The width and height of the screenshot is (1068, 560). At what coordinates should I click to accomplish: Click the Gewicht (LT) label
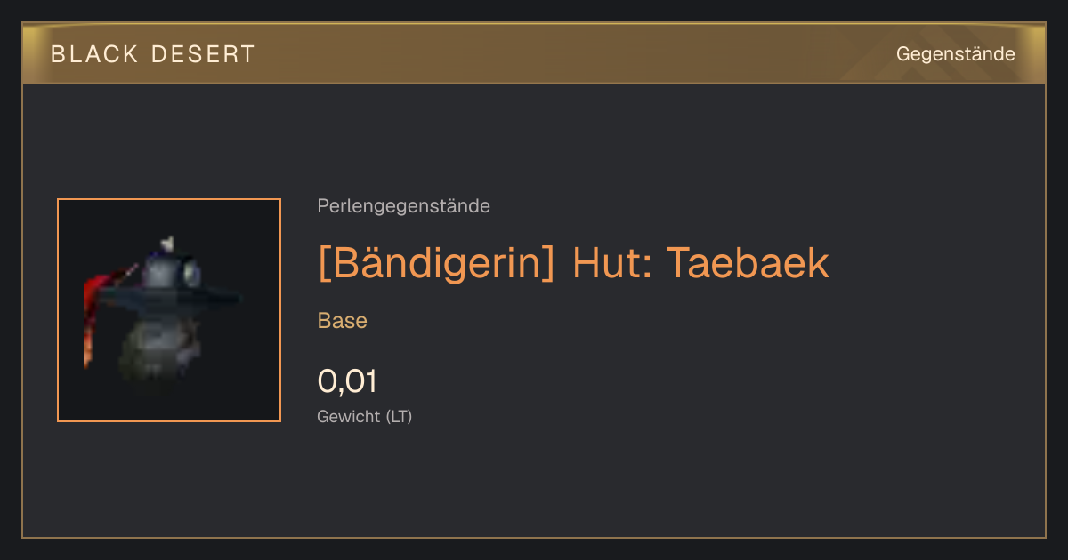[365, 416]
